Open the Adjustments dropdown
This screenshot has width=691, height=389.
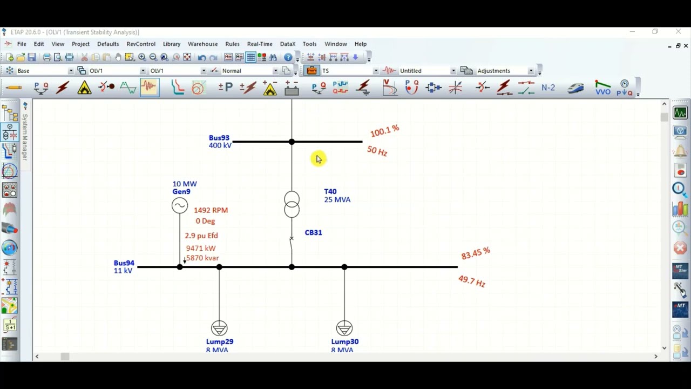click(x=531, y=71)
